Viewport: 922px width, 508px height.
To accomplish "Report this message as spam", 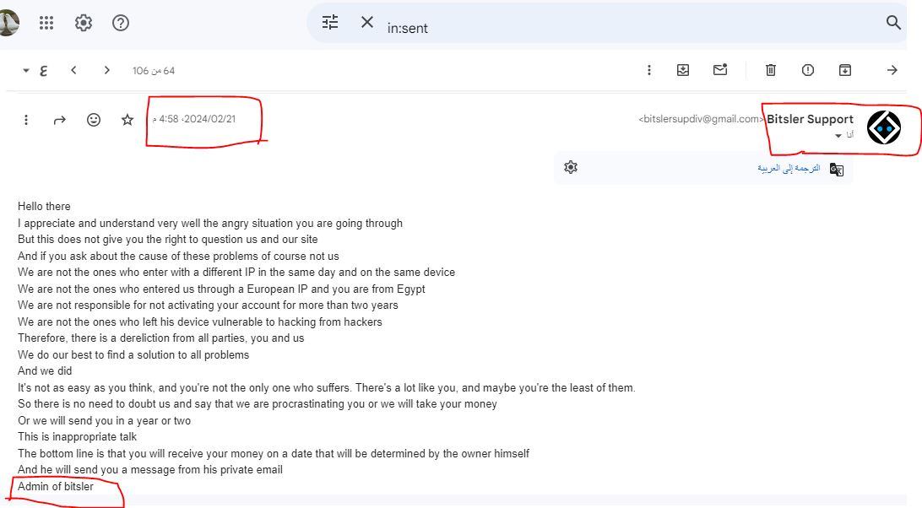I will click(808, 70).
